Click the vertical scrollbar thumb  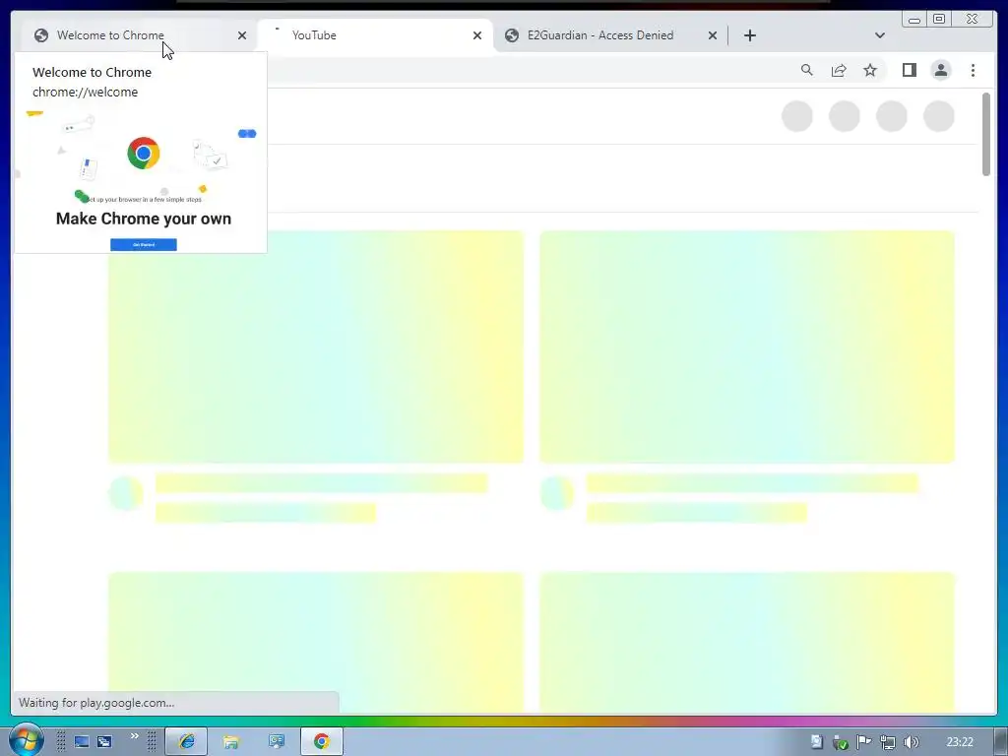point(986,134)
